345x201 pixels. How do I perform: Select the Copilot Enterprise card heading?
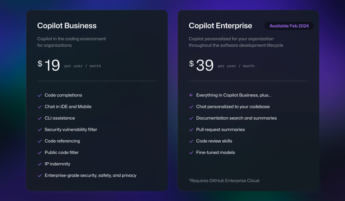tap(220, 26)
